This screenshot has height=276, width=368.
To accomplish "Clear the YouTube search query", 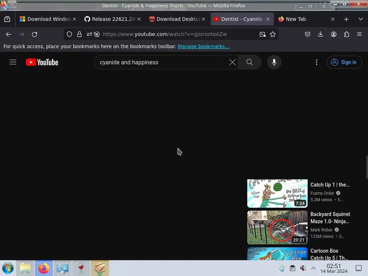I will point(233,62).
